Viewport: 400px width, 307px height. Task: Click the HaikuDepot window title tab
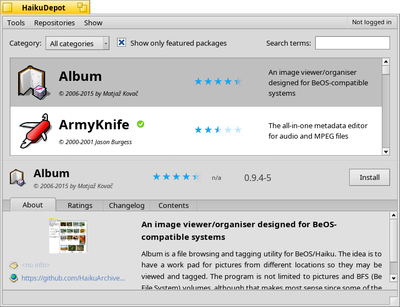(x=46, y=7)
